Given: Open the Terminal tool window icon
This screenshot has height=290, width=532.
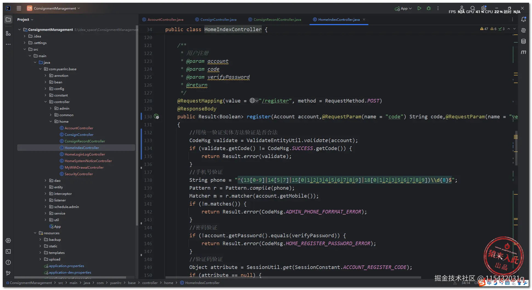Looking at the screenshot, I should pyautogui.click(x=8, y=251).
